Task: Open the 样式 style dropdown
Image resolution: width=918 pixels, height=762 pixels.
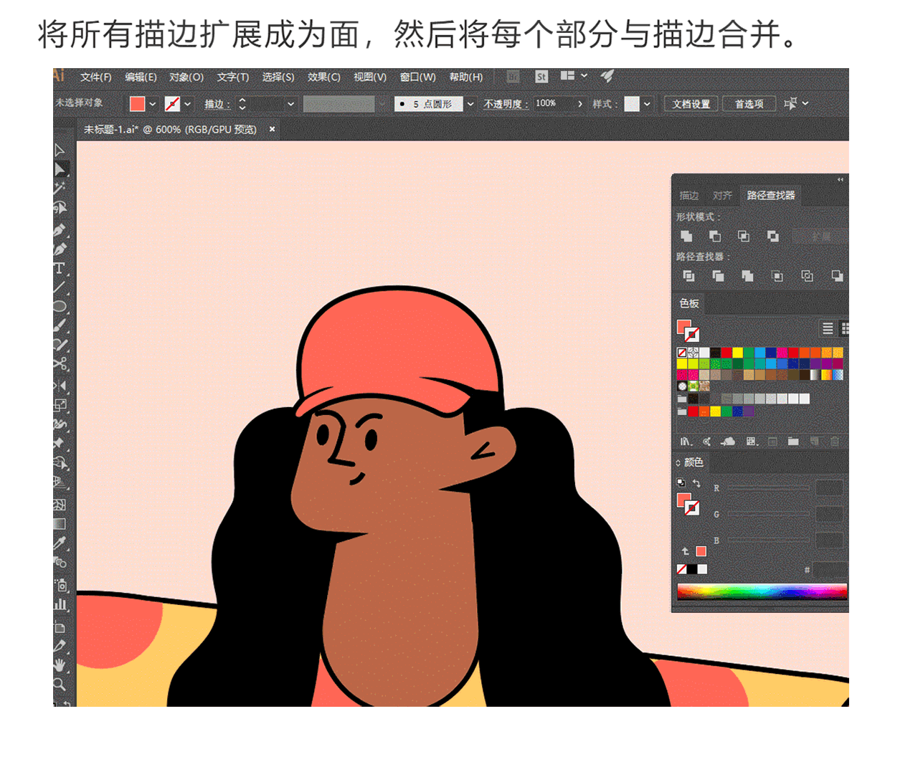Action: click(647, 104)
